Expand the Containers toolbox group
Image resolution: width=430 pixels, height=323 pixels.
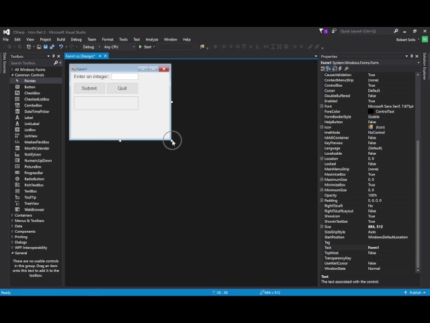tap(12, 215)
